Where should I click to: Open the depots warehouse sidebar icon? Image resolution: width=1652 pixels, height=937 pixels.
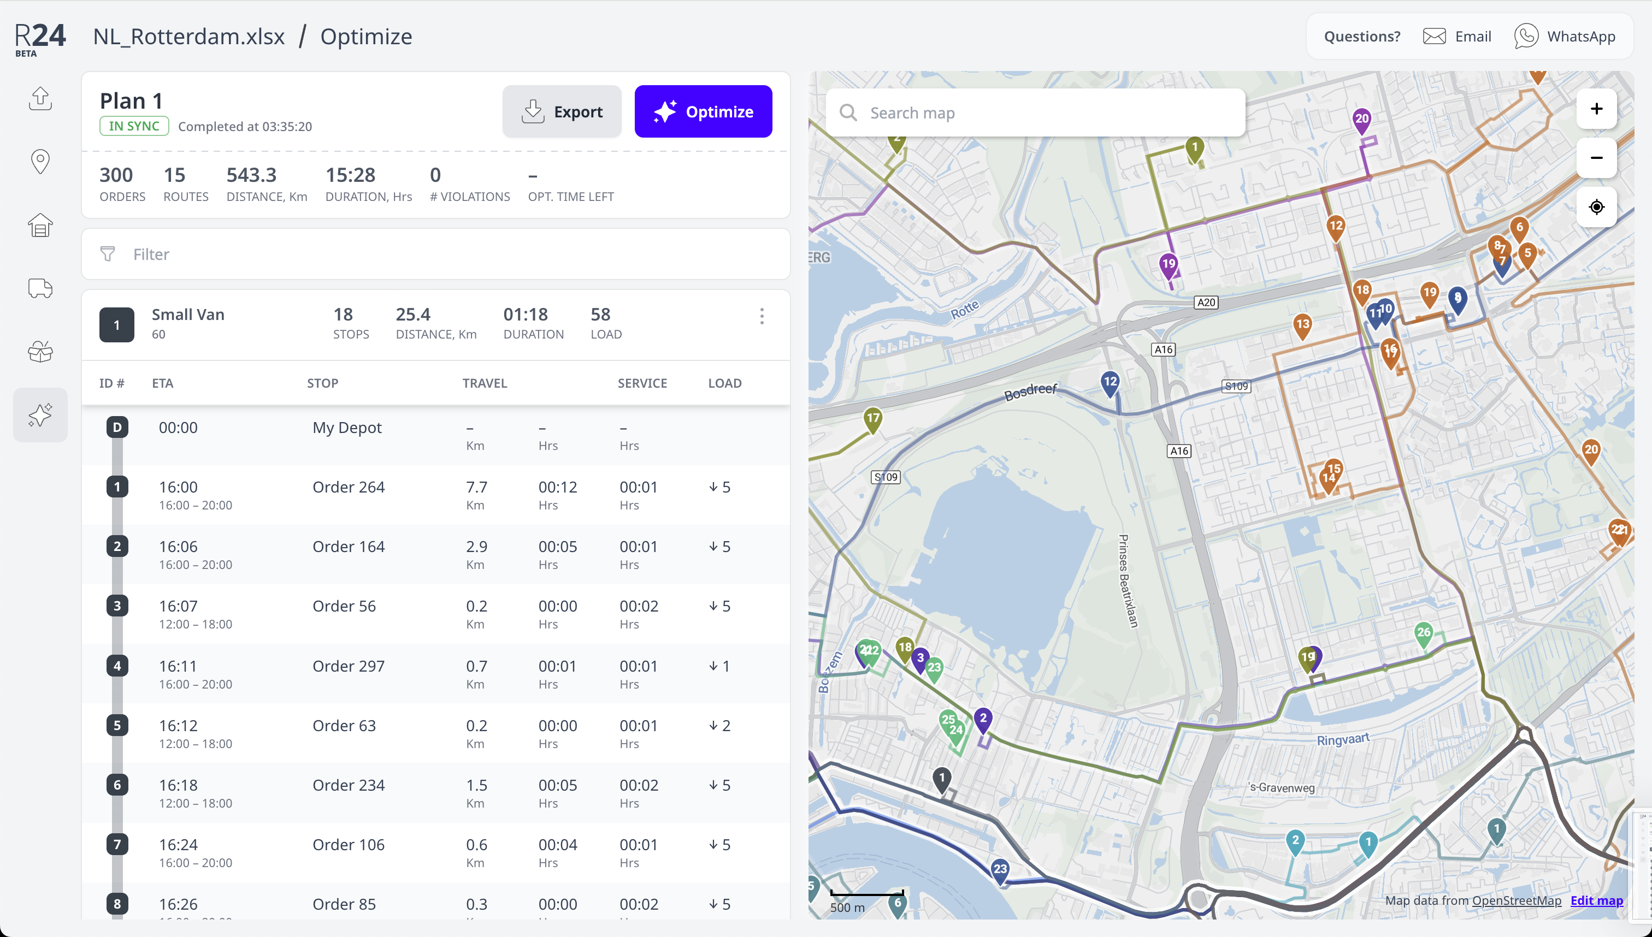[40, 224]
